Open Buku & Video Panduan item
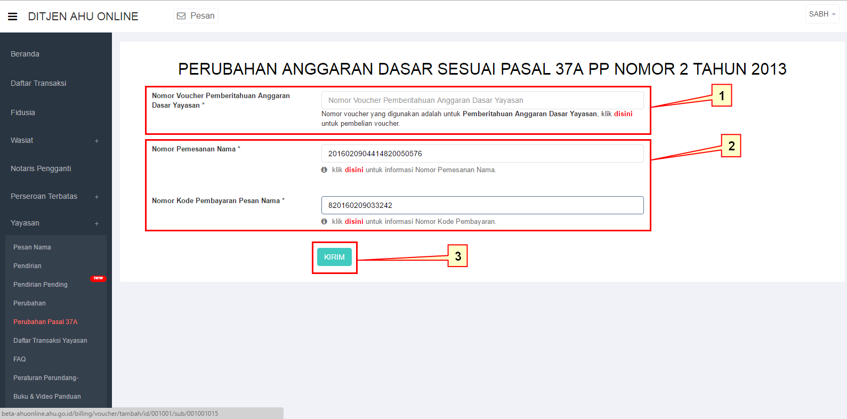The image size is (847, 419). [47, 397]
